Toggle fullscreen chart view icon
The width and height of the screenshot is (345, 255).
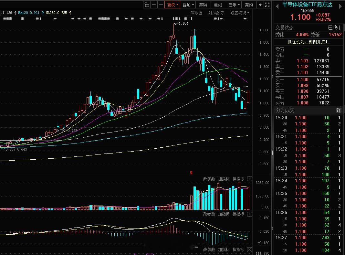(267, 5)
